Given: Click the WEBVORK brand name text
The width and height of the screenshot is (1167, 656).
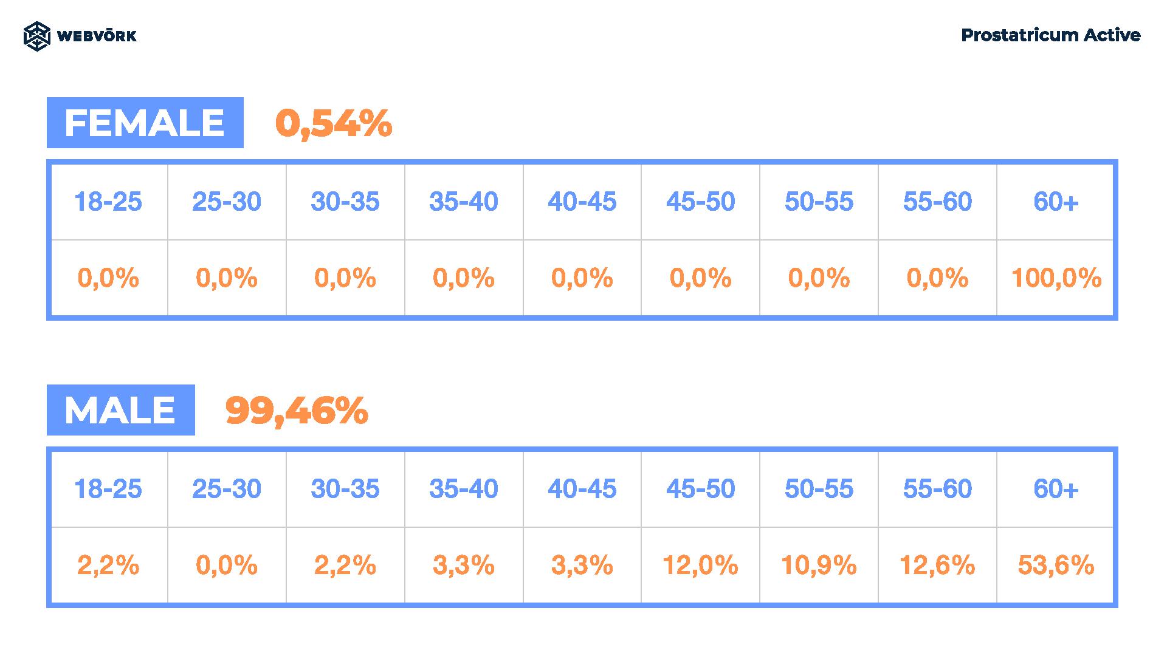Looking at the screenshot, I should (x=97, y=36).
